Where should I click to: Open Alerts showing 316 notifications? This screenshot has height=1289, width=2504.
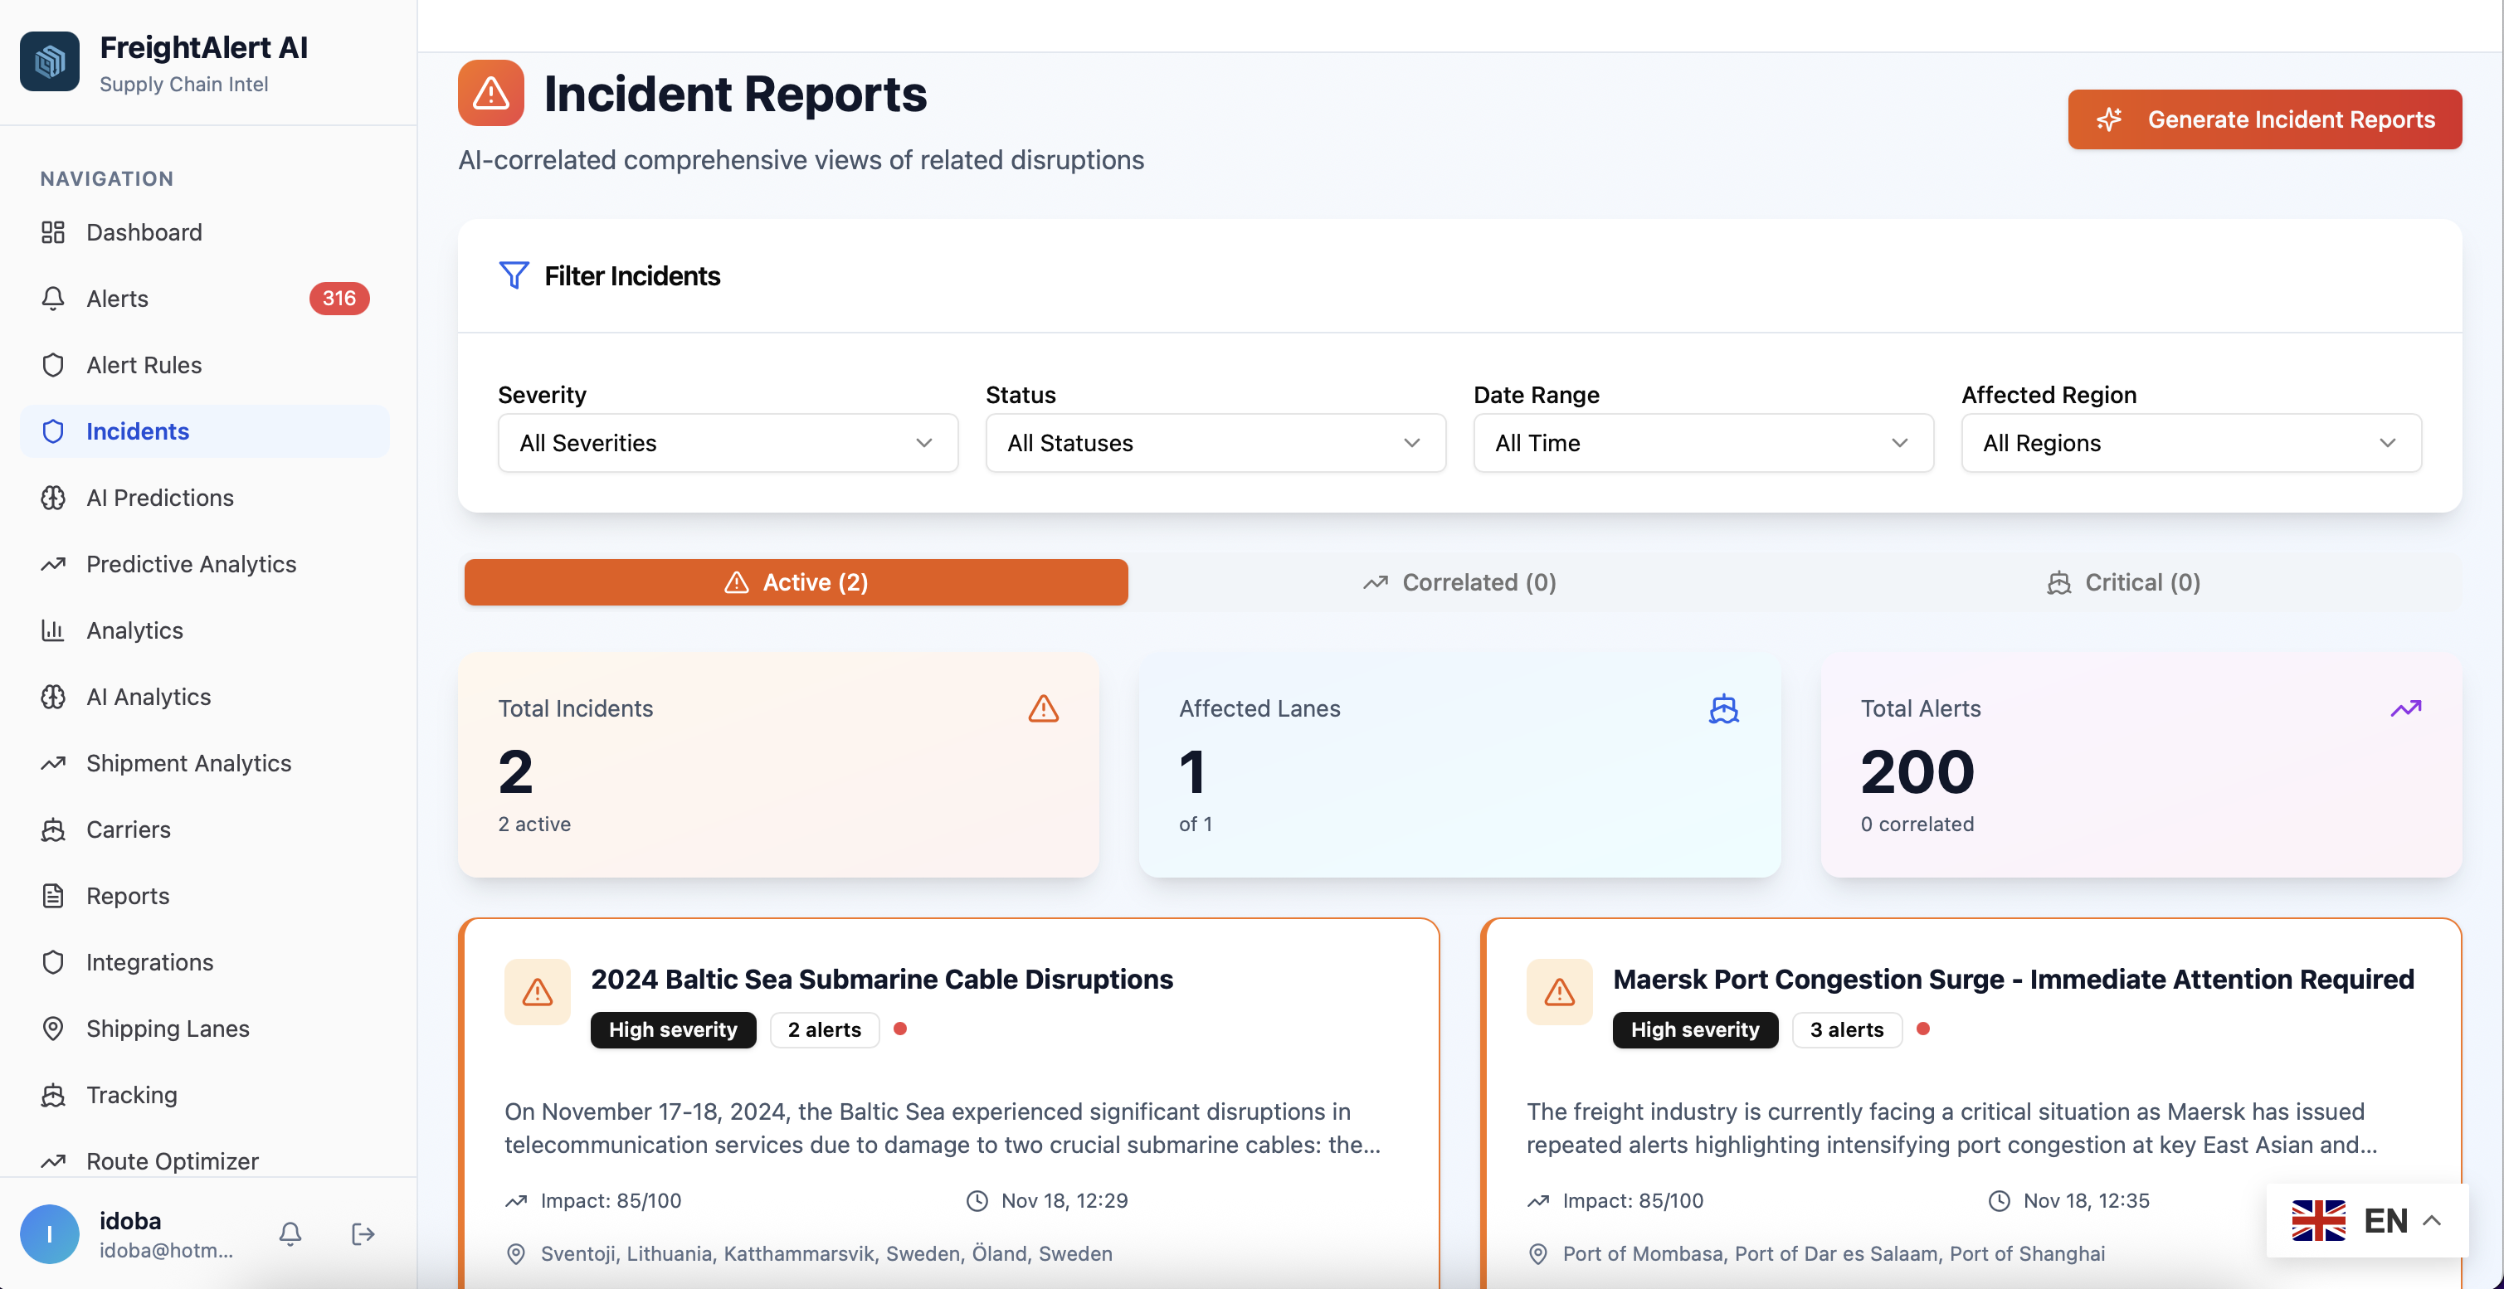[x=117, y=299]
